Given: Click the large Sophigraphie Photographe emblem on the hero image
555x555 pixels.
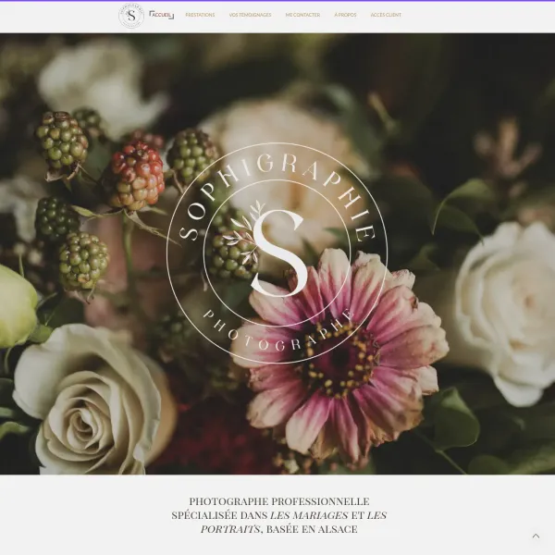Looking at the screenshot, I should coord(277,253).
